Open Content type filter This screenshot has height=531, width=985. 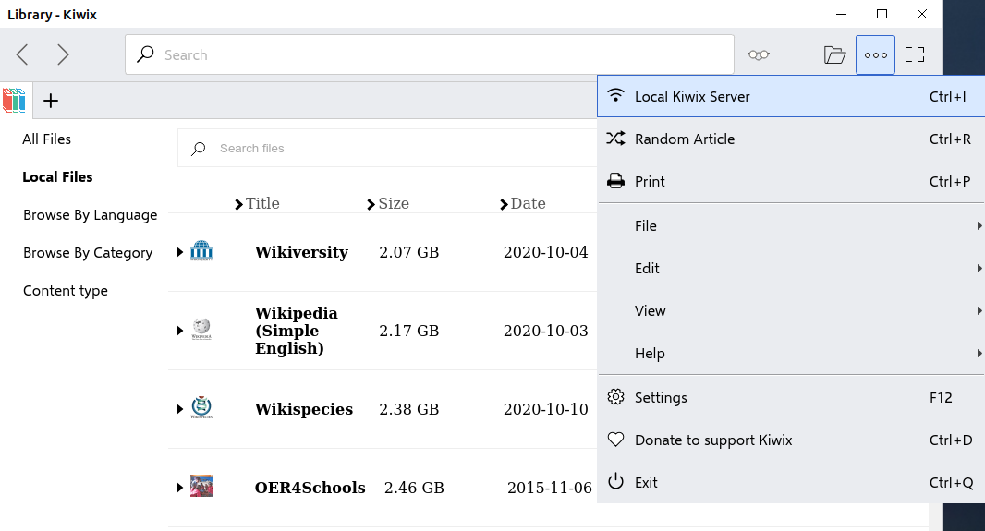[66, 291]
